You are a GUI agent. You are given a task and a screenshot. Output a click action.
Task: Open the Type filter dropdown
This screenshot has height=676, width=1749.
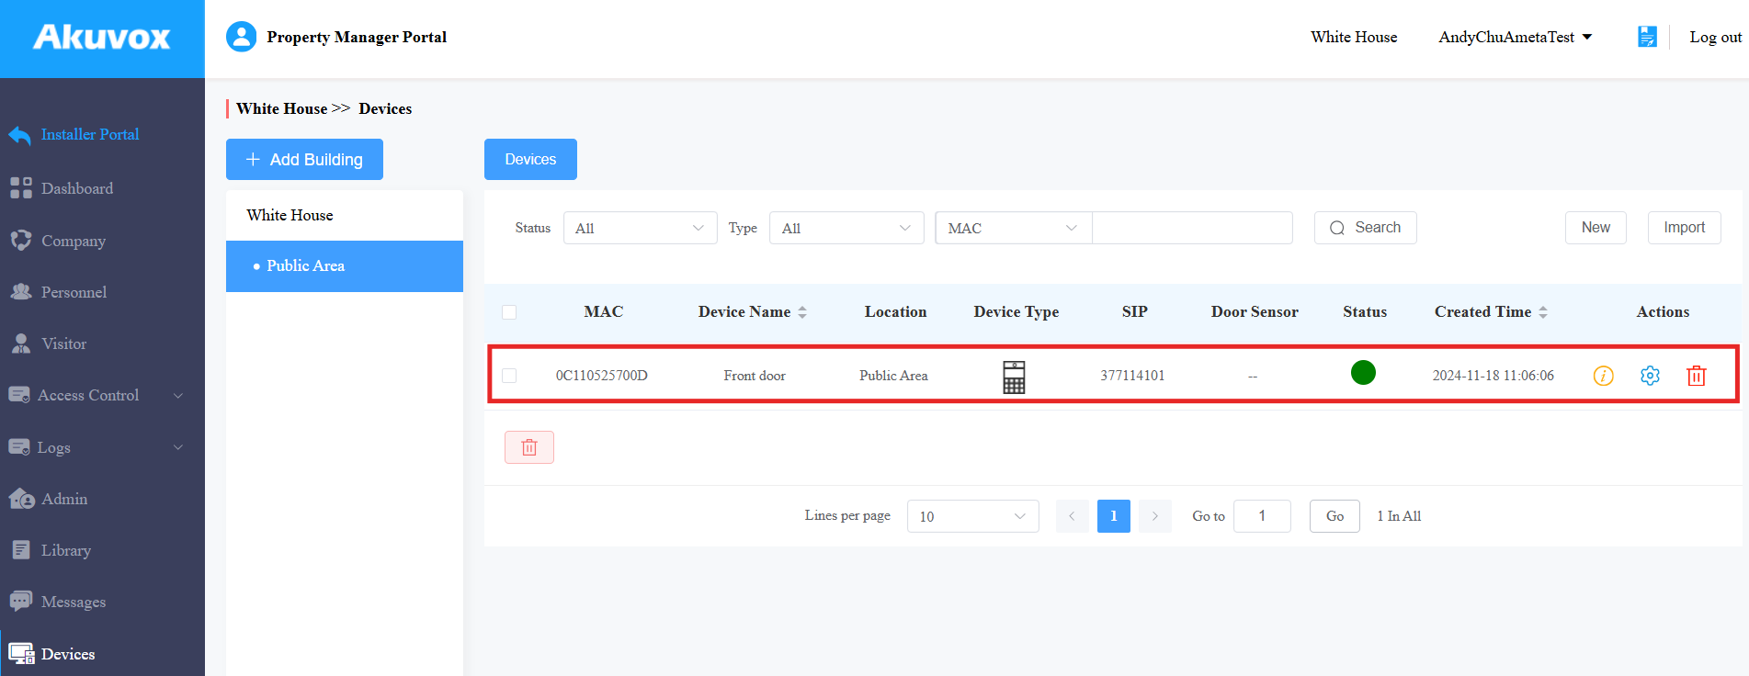[846, 228]
